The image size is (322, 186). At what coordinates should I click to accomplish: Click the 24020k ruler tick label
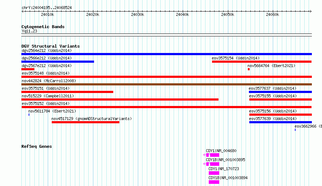(93, 14)
